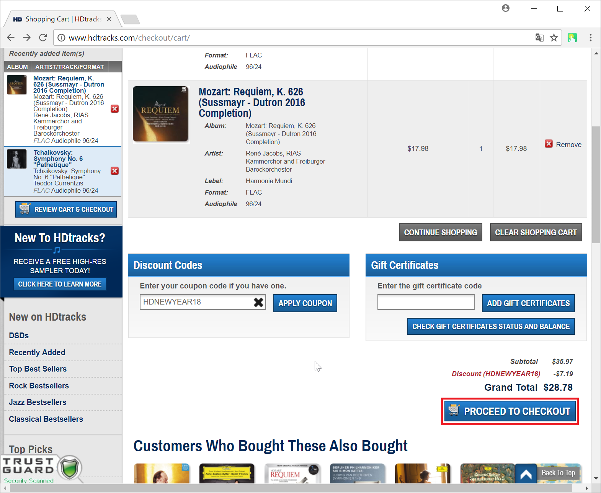Image resolution: width=601 pixels, height=493 pixels.
Task: Click the red Remove icon for Mozart Requiem
Action: coord(549,144)
